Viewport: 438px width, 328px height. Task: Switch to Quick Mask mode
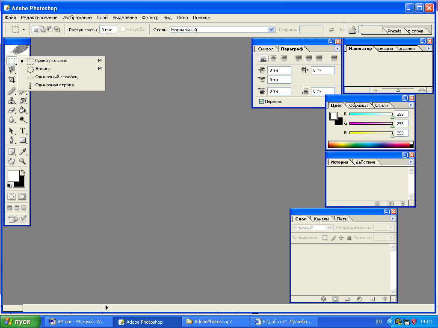coord(22,196)
